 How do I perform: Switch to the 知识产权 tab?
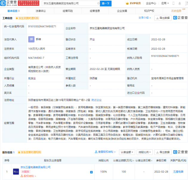[149, 11]
